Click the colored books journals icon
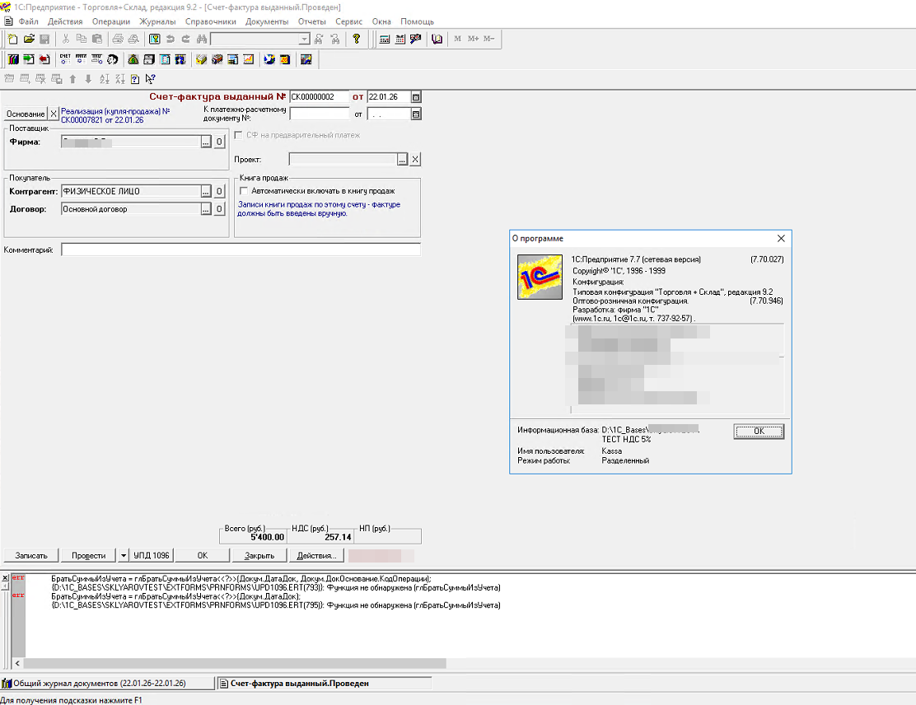This screenshot has height=705, width=916. (13, 59)
